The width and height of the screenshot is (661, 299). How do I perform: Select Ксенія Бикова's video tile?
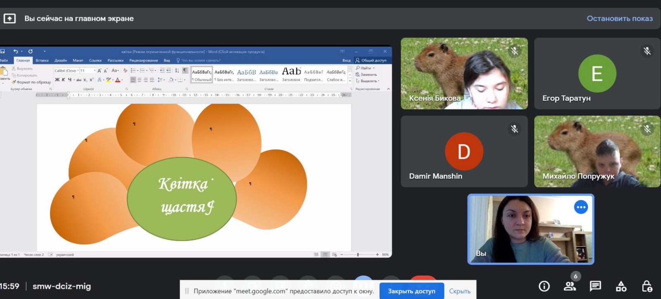click(464, 74)
